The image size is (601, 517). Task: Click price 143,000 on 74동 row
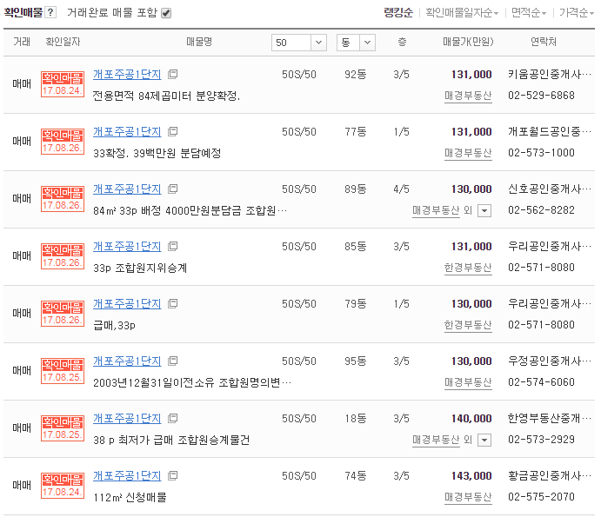coord(471,475)
